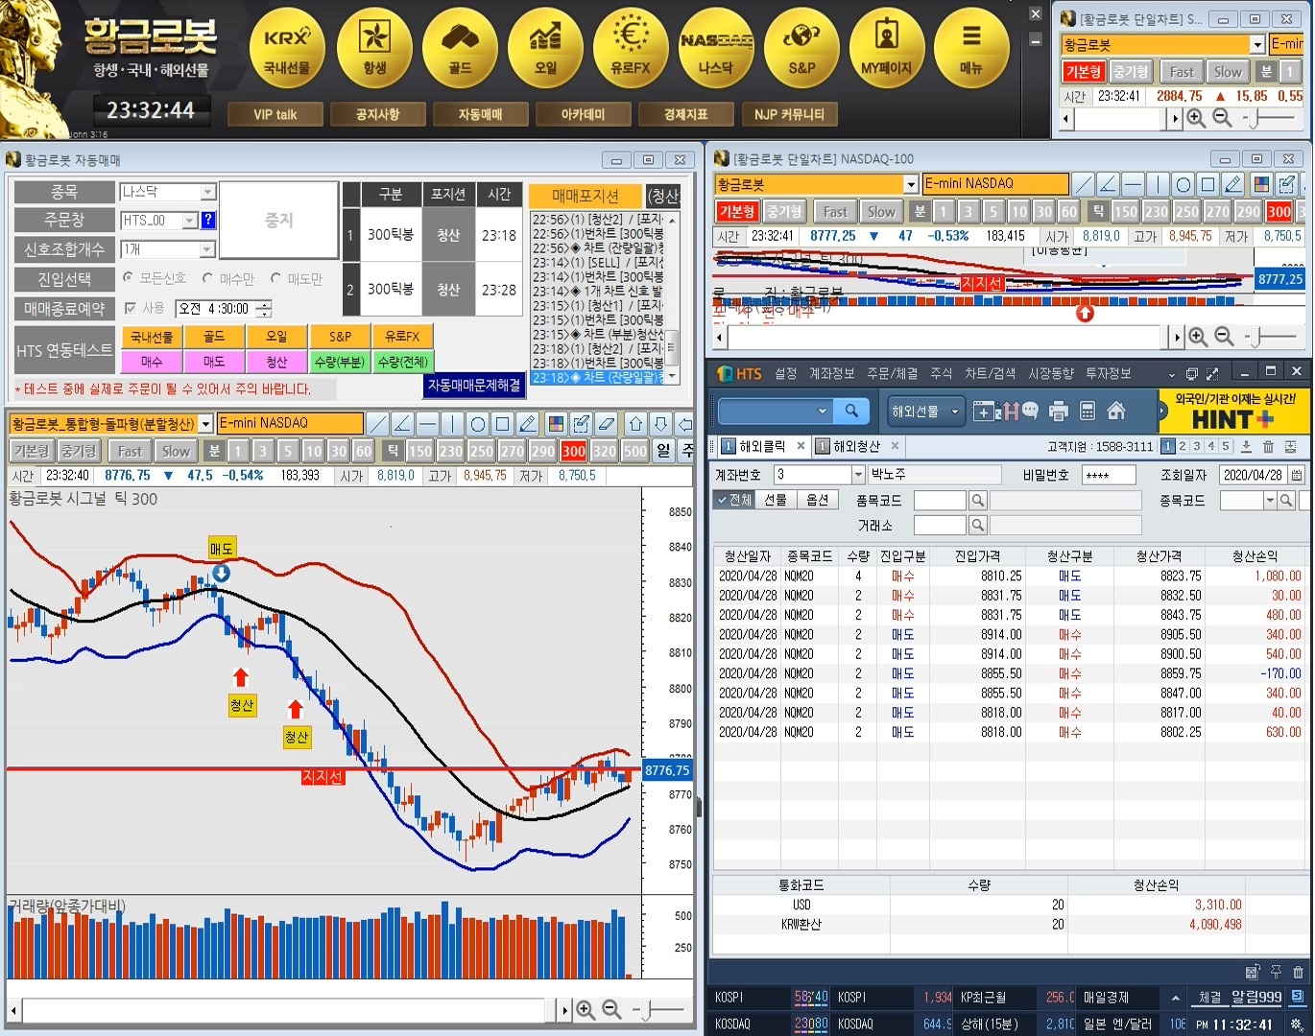The image size is (1315, 1036).
Task: Select rectangle tool in main signal chart
Action: (x=502, y=424)
